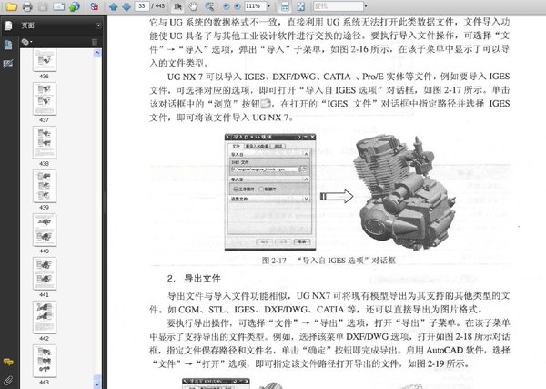
Task: Choose the marquee zoom magnifier tool
Action: click(209, 6)
